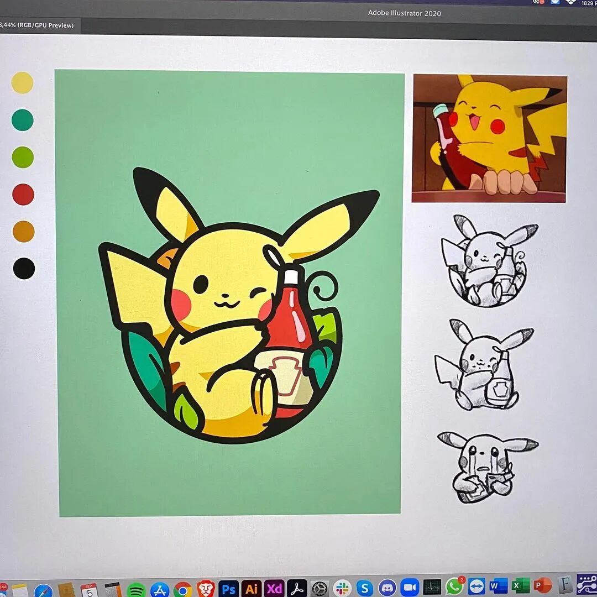Pick the orange palette circle
This screenshot has width=597, height=597.
(x=24, y=232)
